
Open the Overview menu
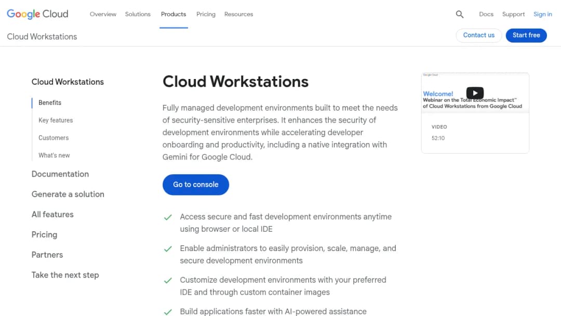tap(103, 15)
